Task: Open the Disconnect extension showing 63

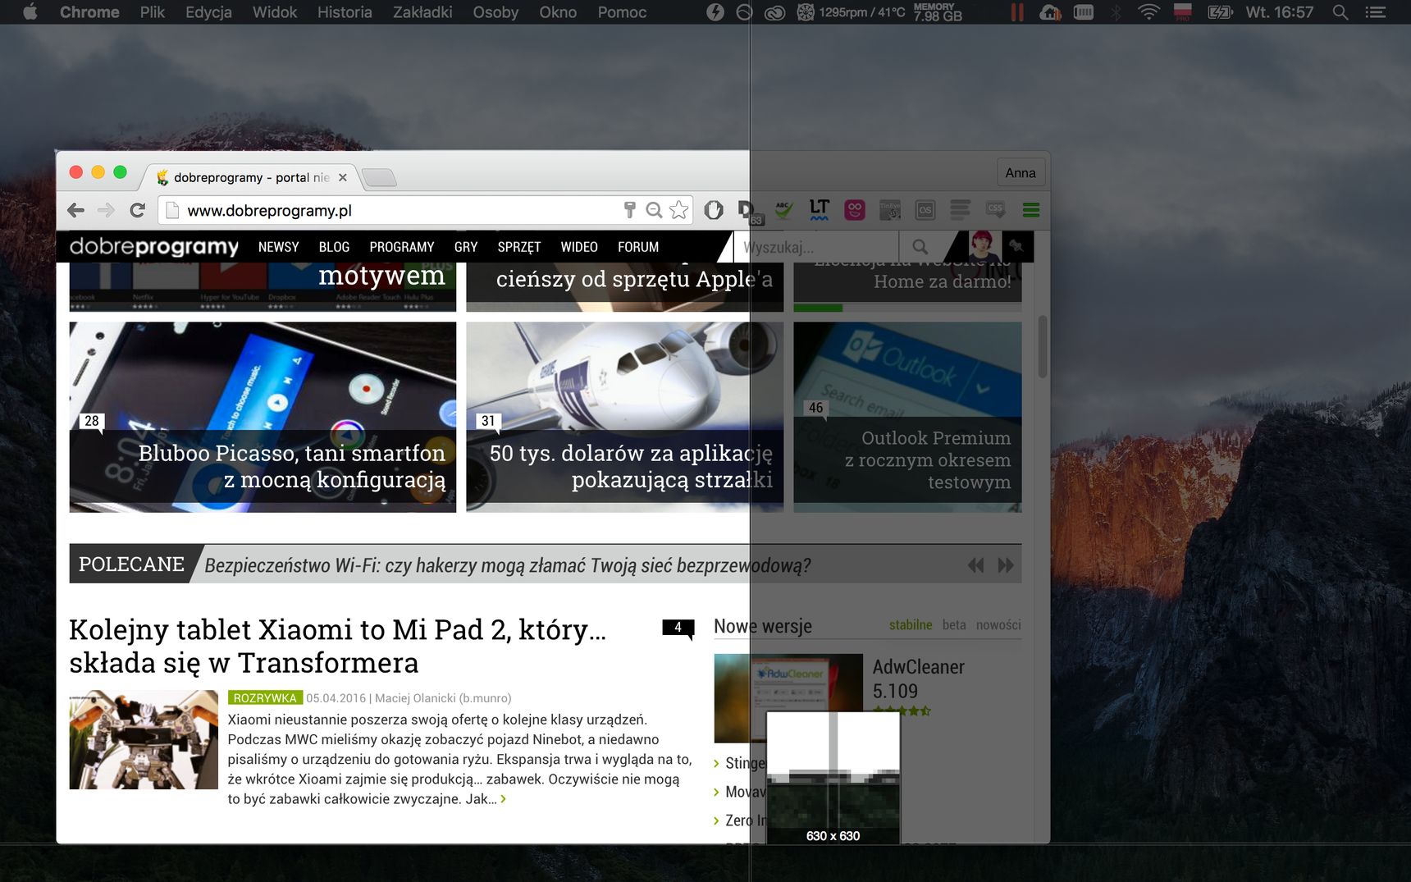Action: (x=750, y=212)
